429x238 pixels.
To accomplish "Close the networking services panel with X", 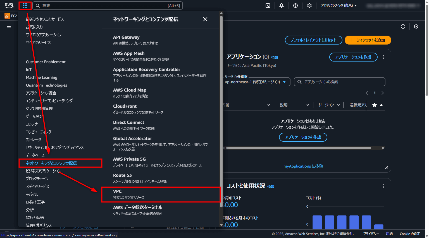I will point(205,19).
